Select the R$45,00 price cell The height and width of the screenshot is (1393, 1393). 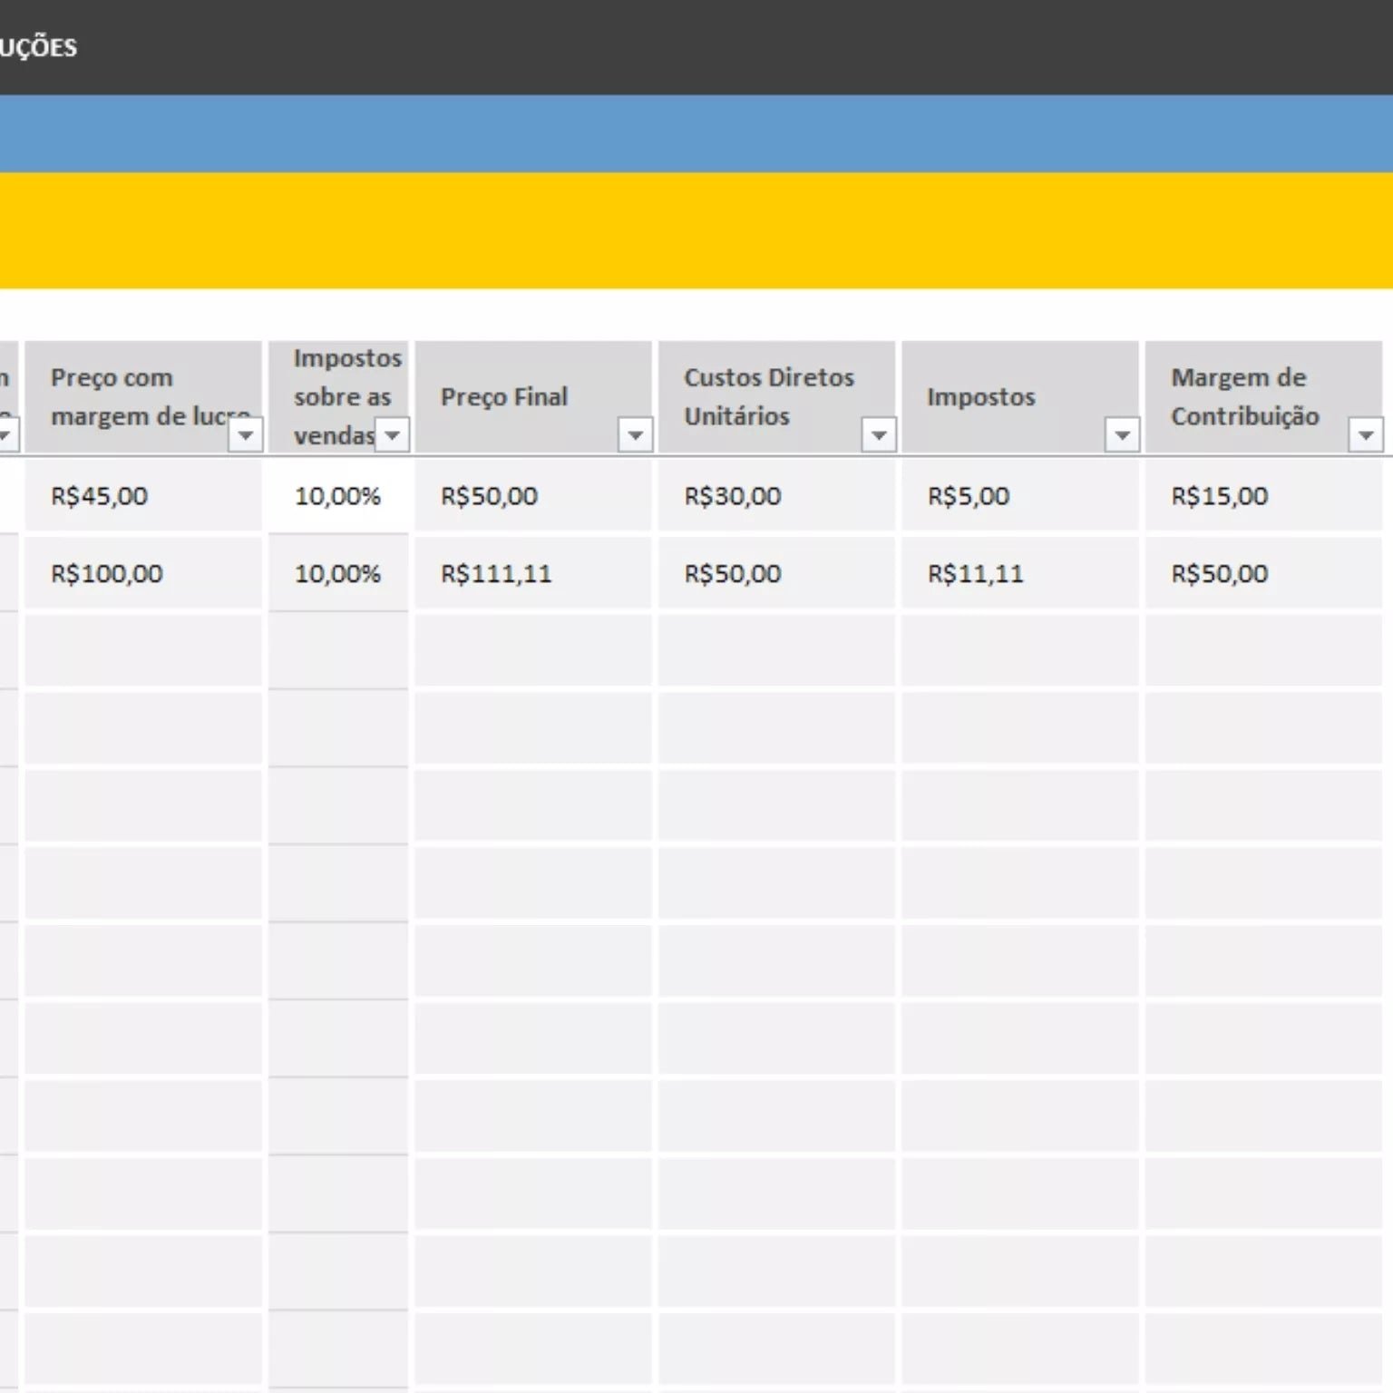[143, 496]
